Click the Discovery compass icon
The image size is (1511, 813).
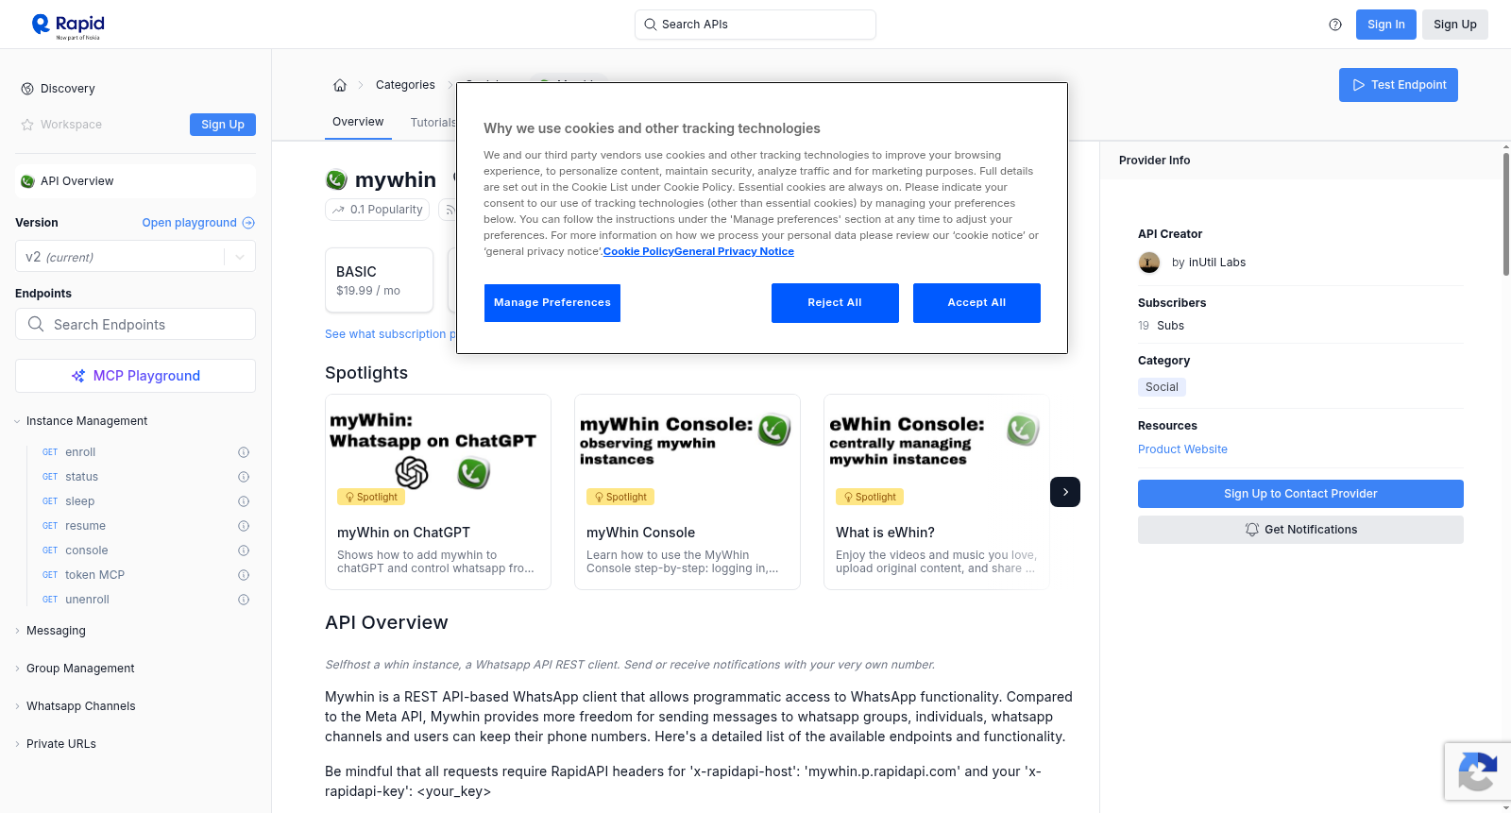27,89
